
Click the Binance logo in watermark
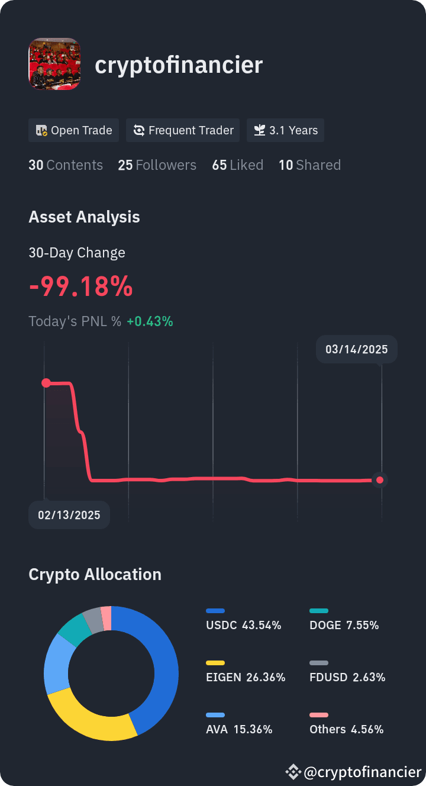[x=293, y=772]
